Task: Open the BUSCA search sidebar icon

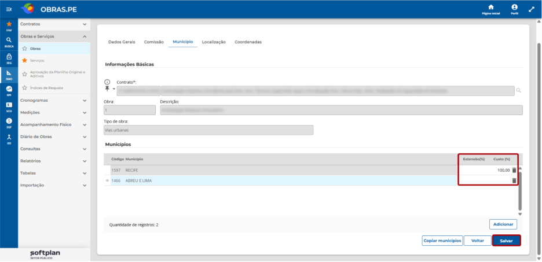Action: pos(9,42)
